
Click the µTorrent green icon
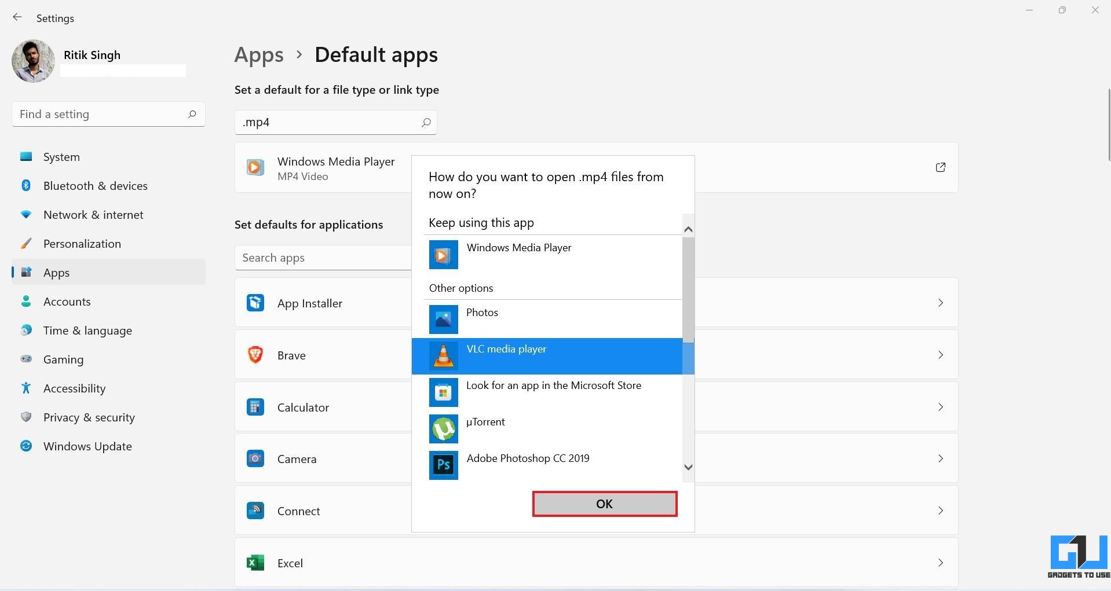coord(444,429)
